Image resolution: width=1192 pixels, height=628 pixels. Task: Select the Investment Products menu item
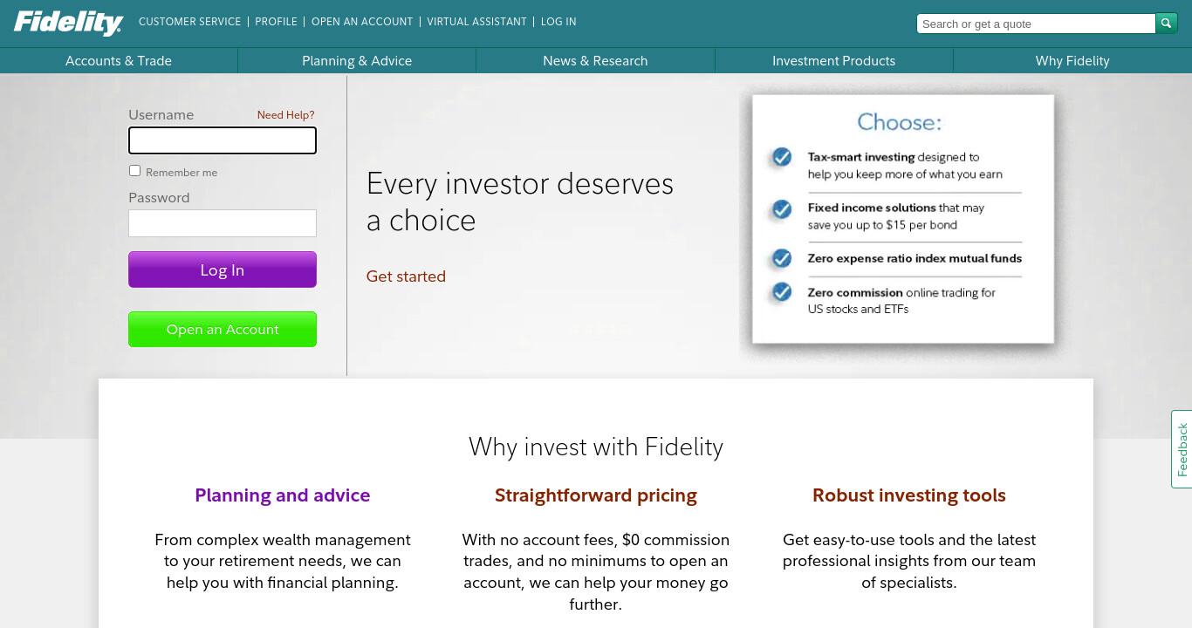coord(833,61)
